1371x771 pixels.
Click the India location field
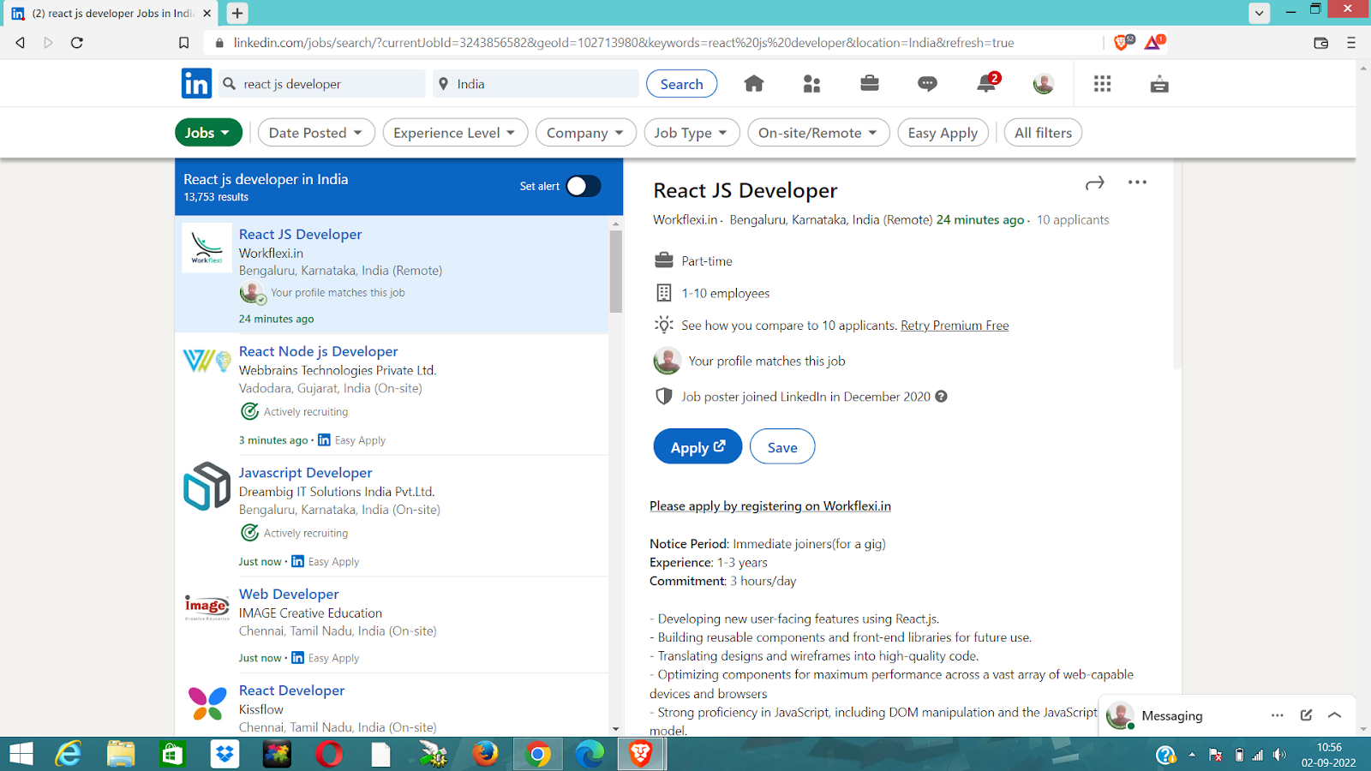(x=536, y=84)
